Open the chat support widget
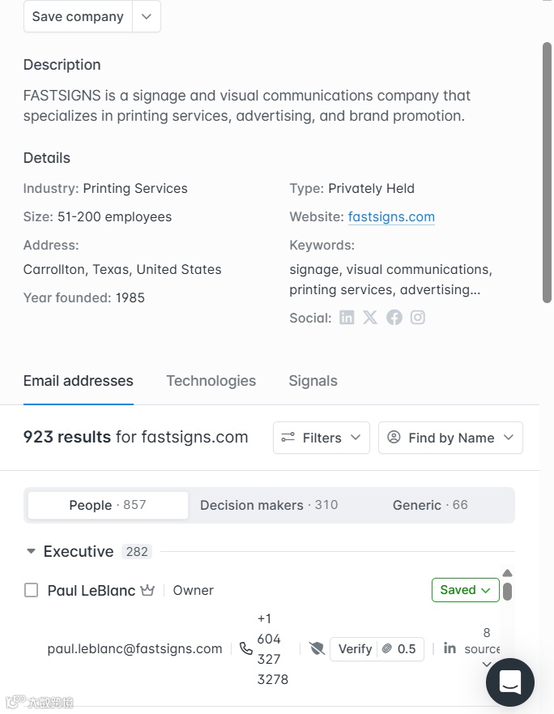 (x=509, y=683)
